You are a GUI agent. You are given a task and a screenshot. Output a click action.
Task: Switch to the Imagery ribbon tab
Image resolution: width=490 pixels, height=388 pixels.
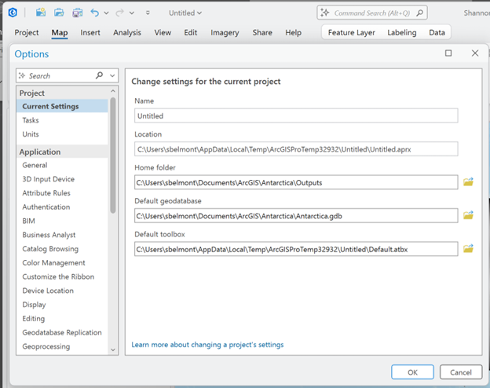225,32
